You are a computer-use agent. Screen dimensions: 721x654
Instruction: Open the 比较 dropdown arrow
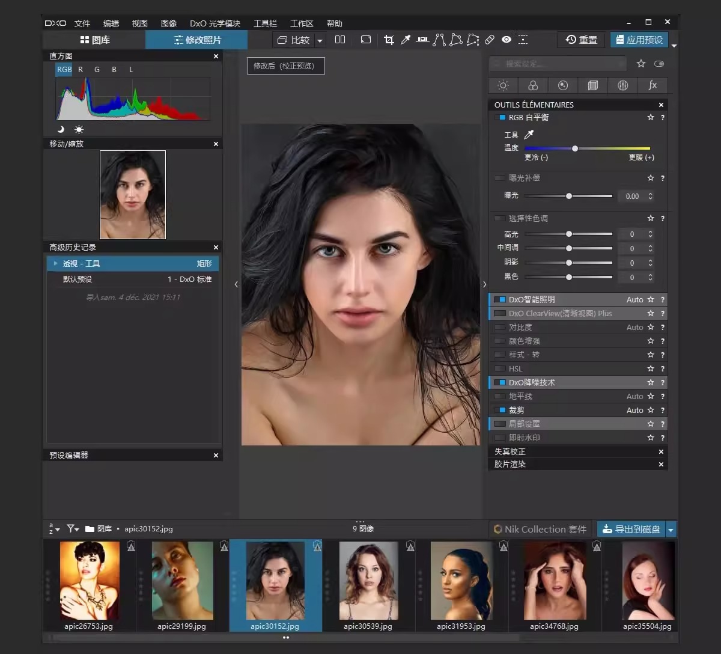pyautogui.click(x=320, y=40)
